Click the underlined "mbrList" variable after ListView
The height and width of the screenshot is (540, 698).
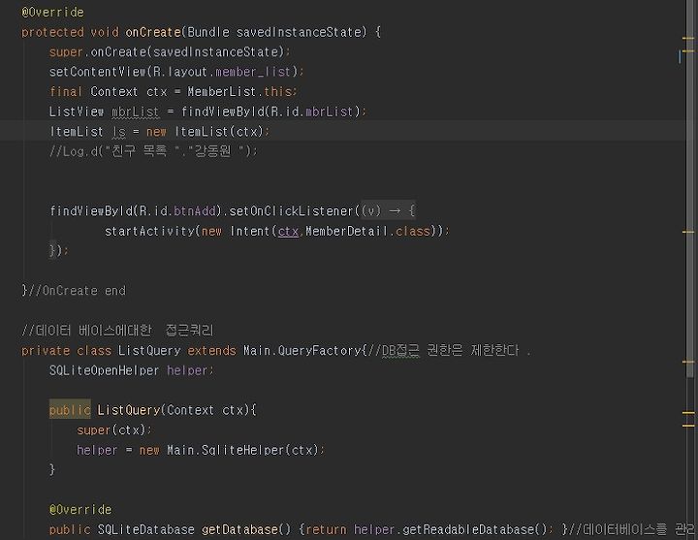tap(135, 111)
